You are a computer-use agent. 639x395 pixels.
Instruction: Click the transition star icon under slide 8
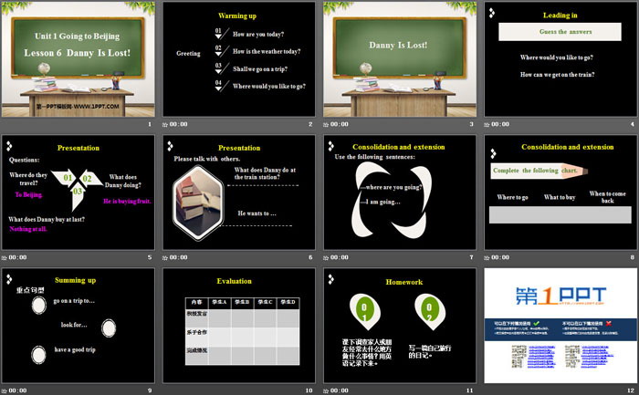pos(487,258)
